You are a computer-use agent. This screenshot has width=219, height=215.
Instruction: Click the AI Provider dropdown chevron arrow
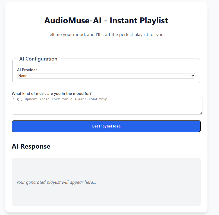(193, 76)
